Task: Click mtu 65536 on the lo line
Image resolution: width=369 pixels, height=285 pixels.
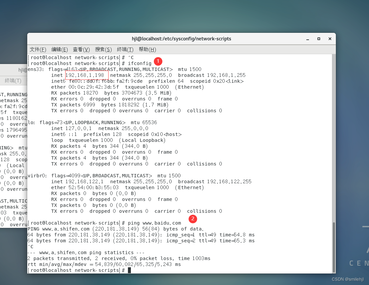Action: tap(144, 122)
